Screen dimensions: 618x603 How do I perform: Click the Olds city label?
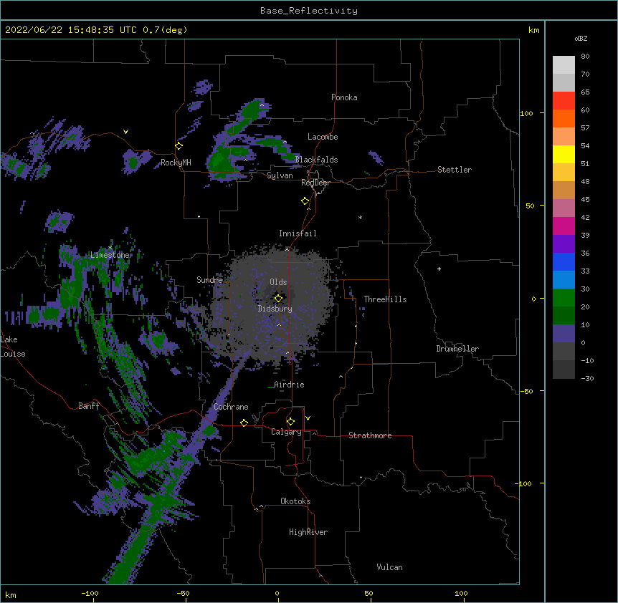(278, 282)
